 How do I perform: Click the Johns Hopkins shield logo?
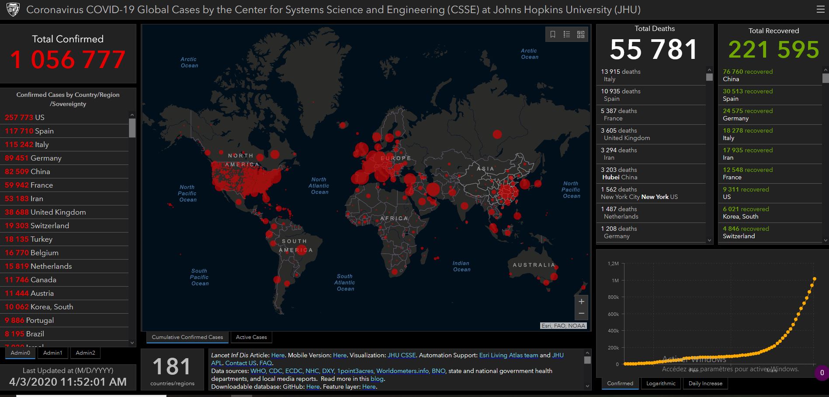click(x=13, y=10)
